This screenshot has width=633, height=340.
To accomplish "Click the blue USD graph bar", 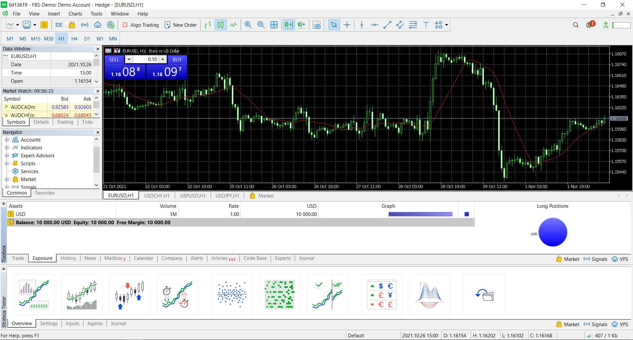I will [420, 214].
